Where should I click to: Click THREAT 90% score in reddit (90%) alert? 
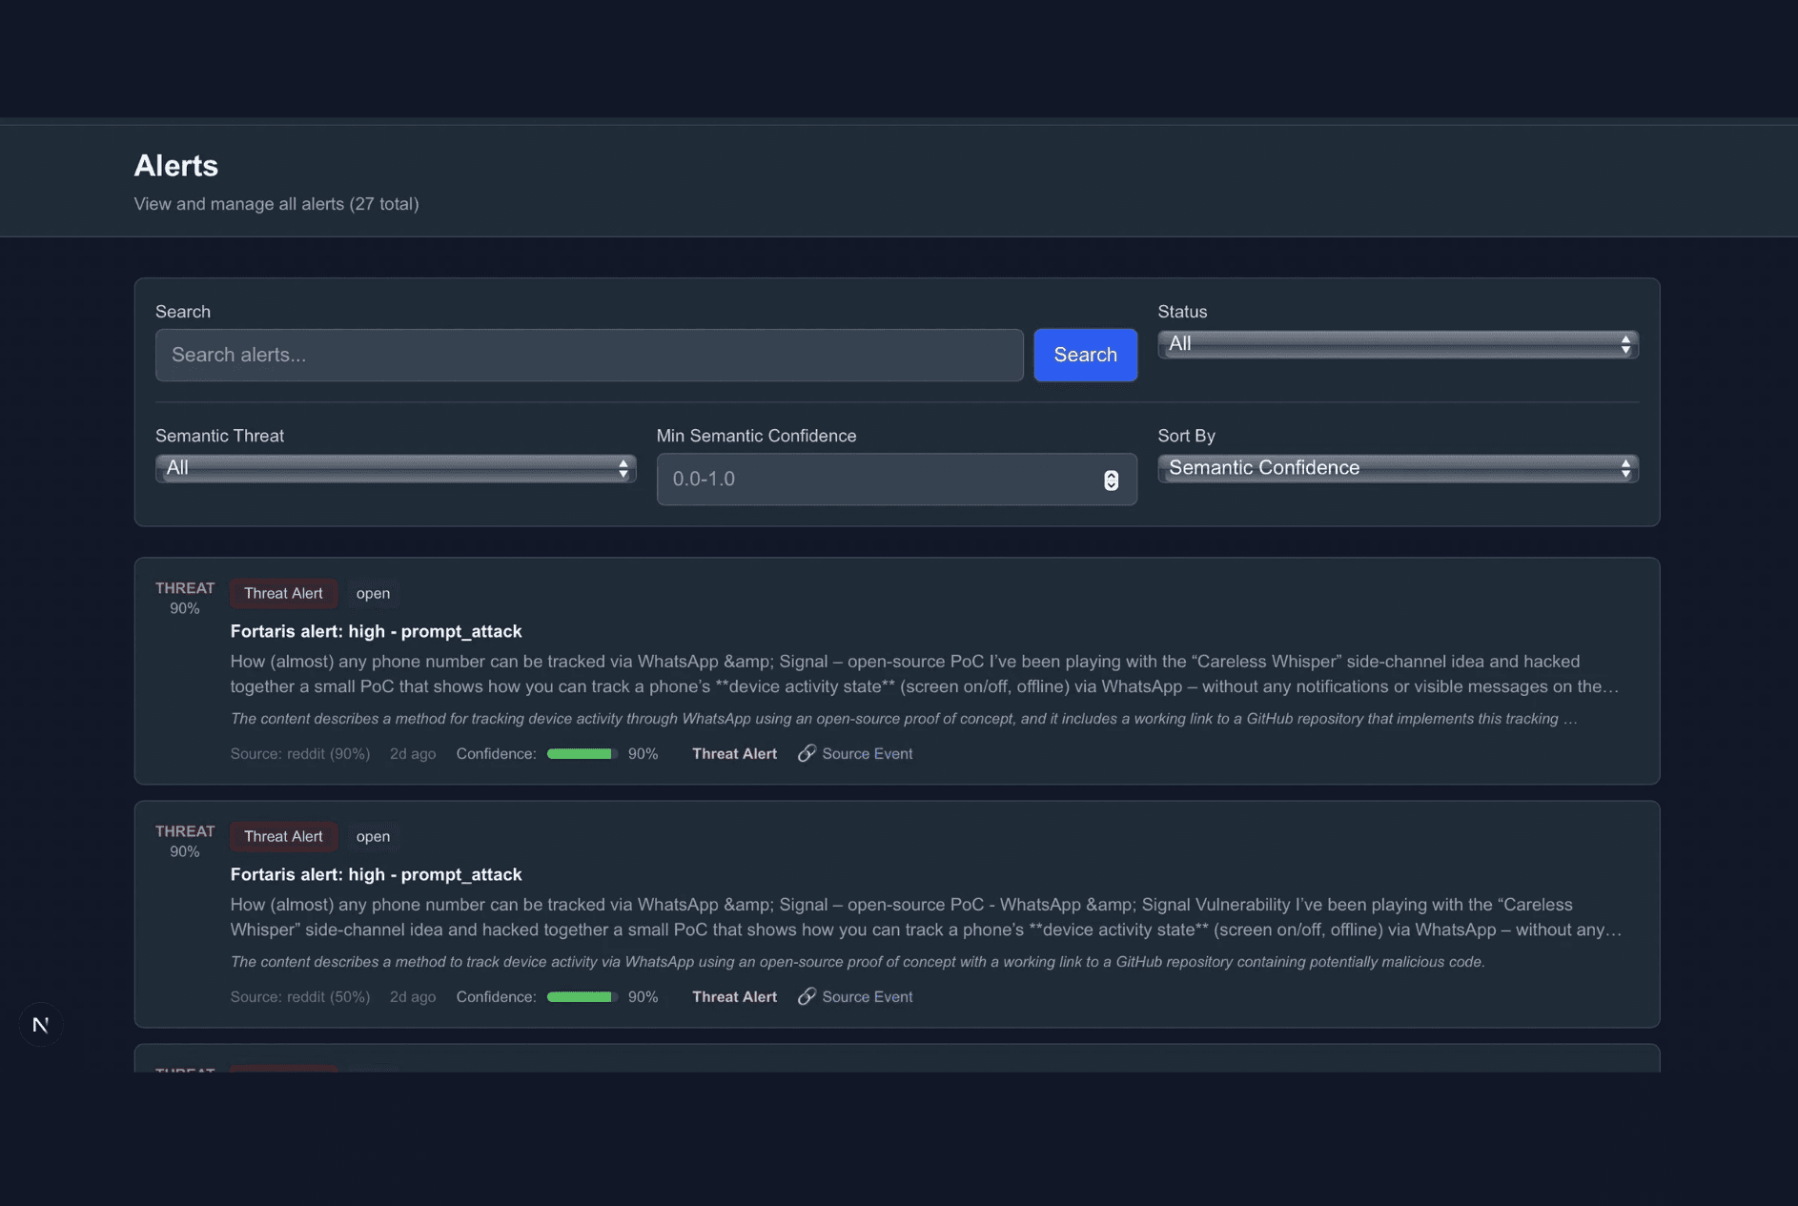coord(185,598)
